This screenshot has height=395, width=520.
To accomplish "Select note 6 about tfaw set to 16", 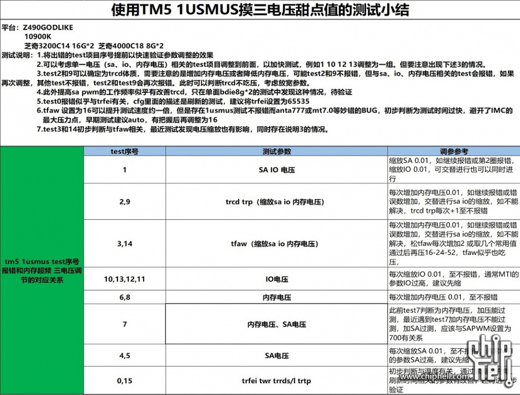I will (x=275, y=115).
